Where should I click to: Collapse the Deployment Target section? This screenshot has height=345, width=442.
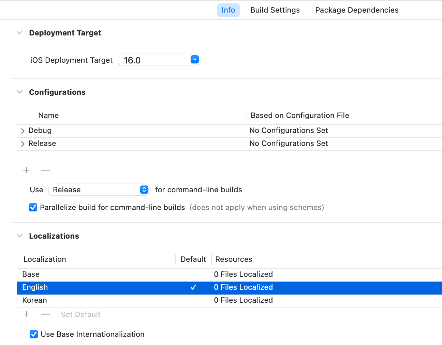(20, 33)
